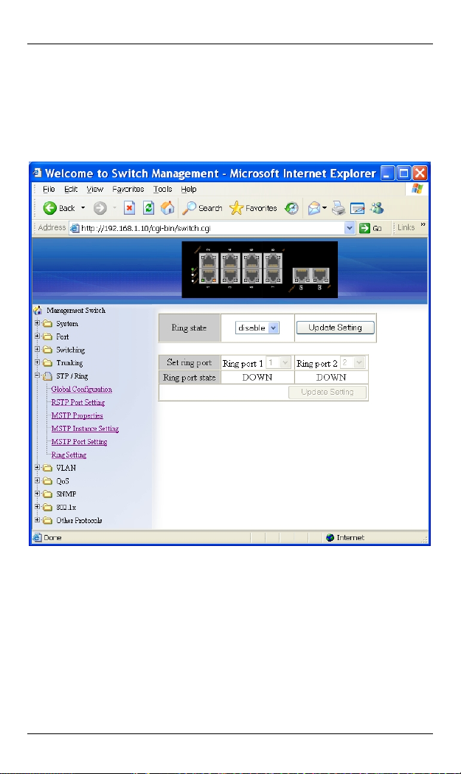This screenshot has height=774, width=461.
Task: Open the Ring state disable dropdown
Action: click(x=257, y=328)
